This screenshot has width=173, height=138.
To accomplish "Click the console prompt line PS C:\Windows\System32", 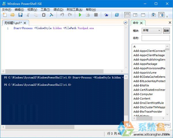I will pyautogui.click(x=37, y=85).
